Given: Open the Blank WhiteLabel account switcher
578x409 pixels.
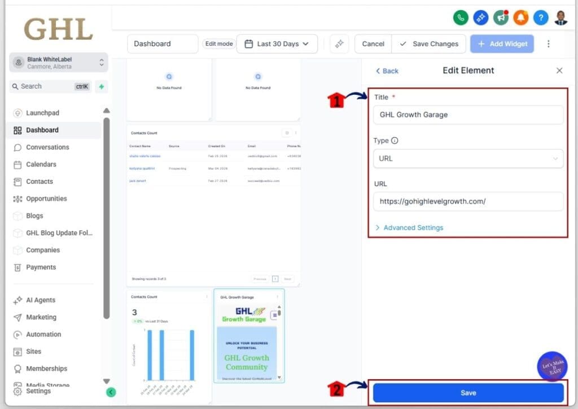Looking at the screenshot, I should click(x=59, y=63).
